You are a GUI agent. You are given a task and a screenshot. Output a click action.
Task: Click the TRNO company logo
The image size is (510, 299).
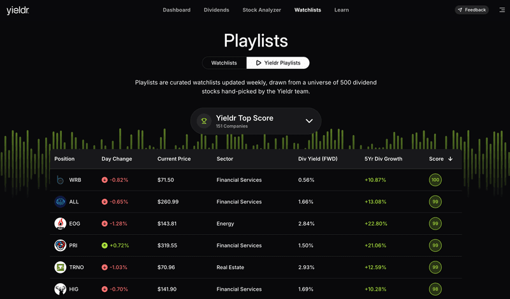[60, 267]
